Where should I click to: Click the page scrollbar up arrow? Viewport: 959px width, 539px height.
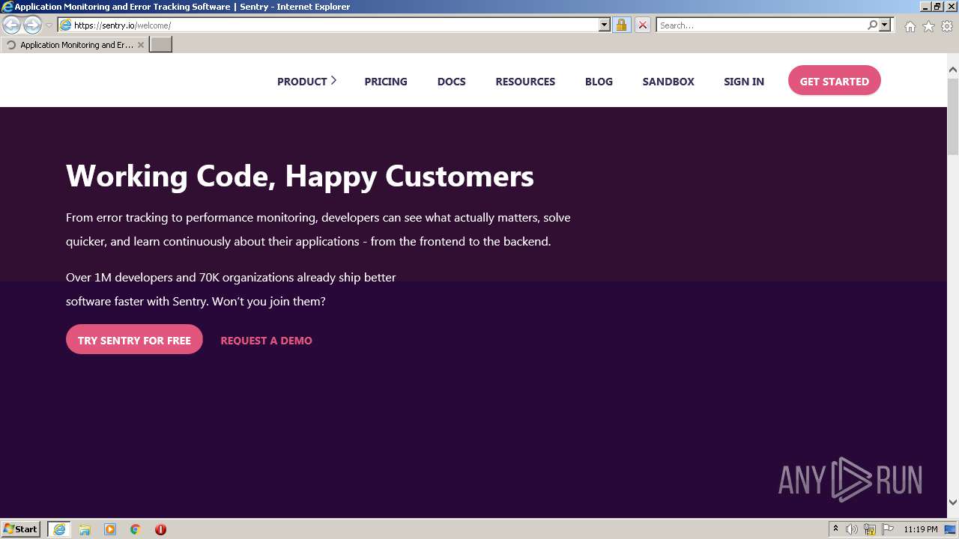(953, 70)
